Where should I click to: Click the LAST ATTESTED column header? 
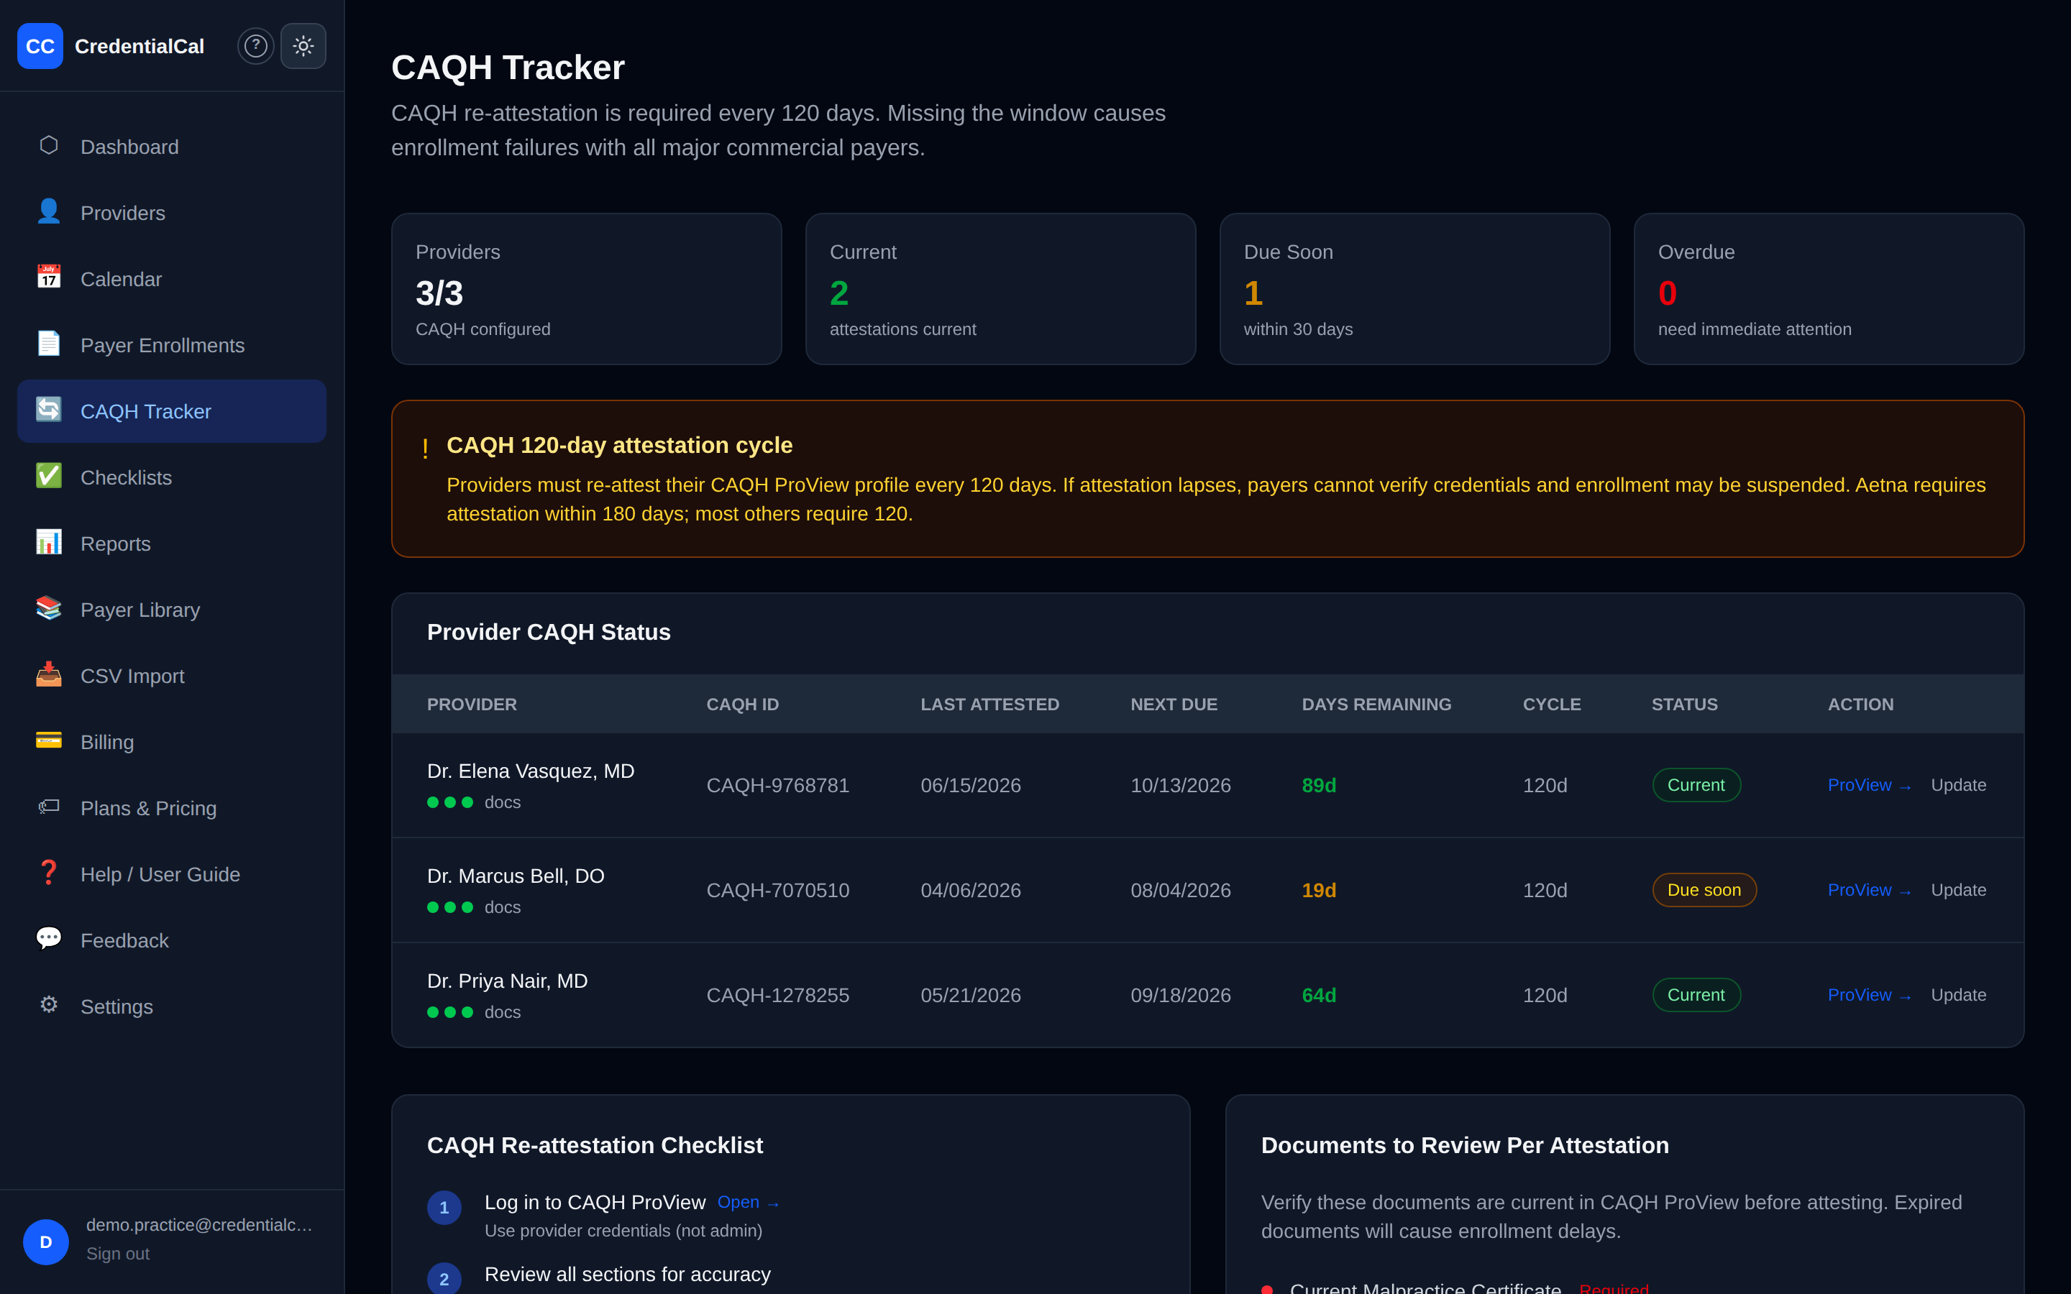tap(989, 705)
